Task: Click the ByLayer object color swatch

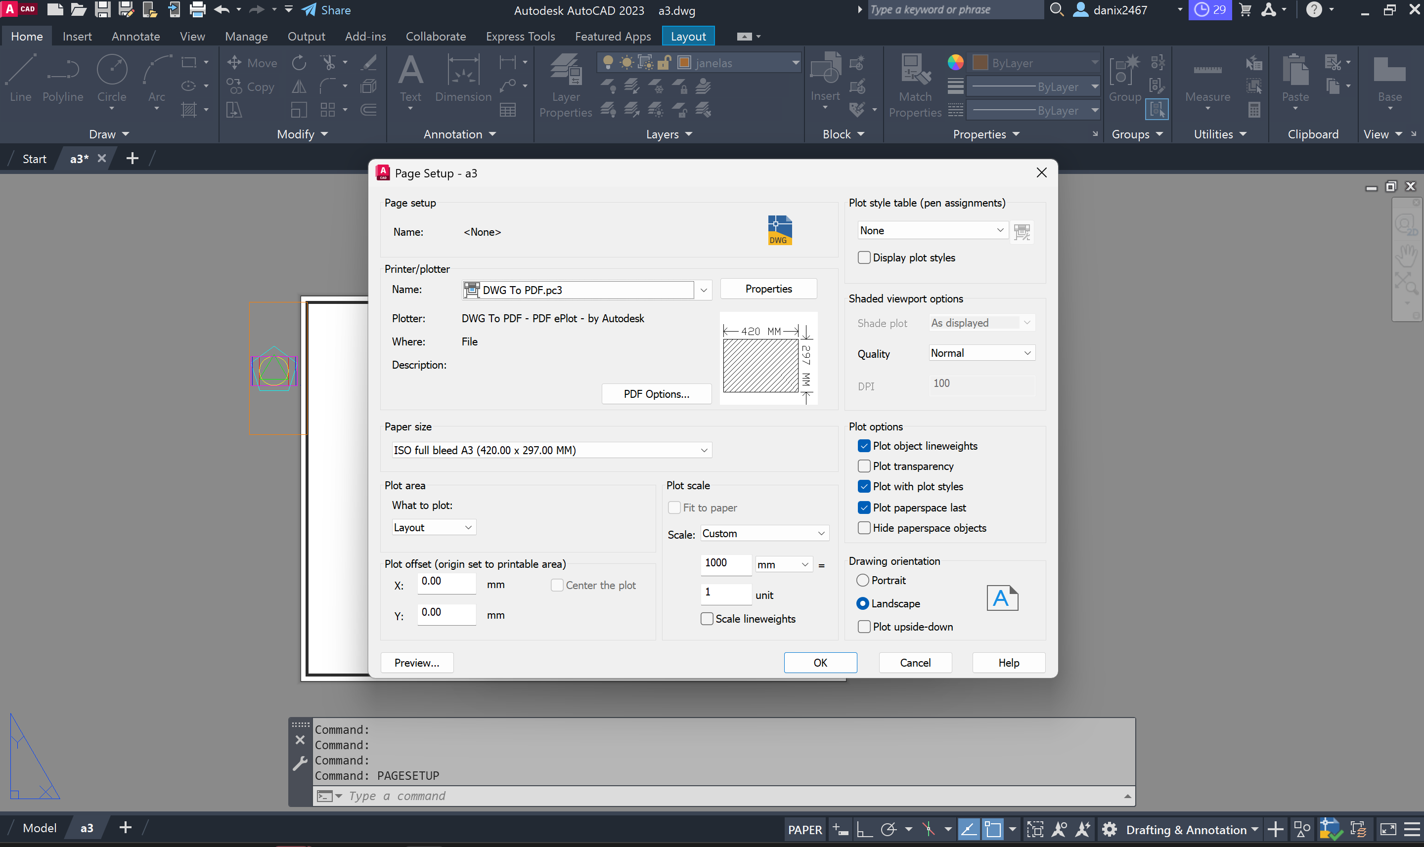Action: tap(980, 63)
